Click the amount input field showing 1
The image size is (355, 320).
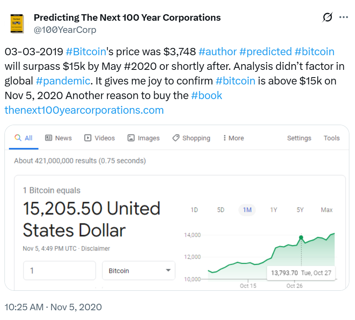coord(59,271)
